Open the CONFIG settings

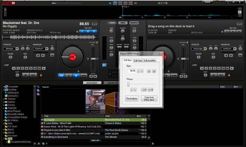(207, 2)
